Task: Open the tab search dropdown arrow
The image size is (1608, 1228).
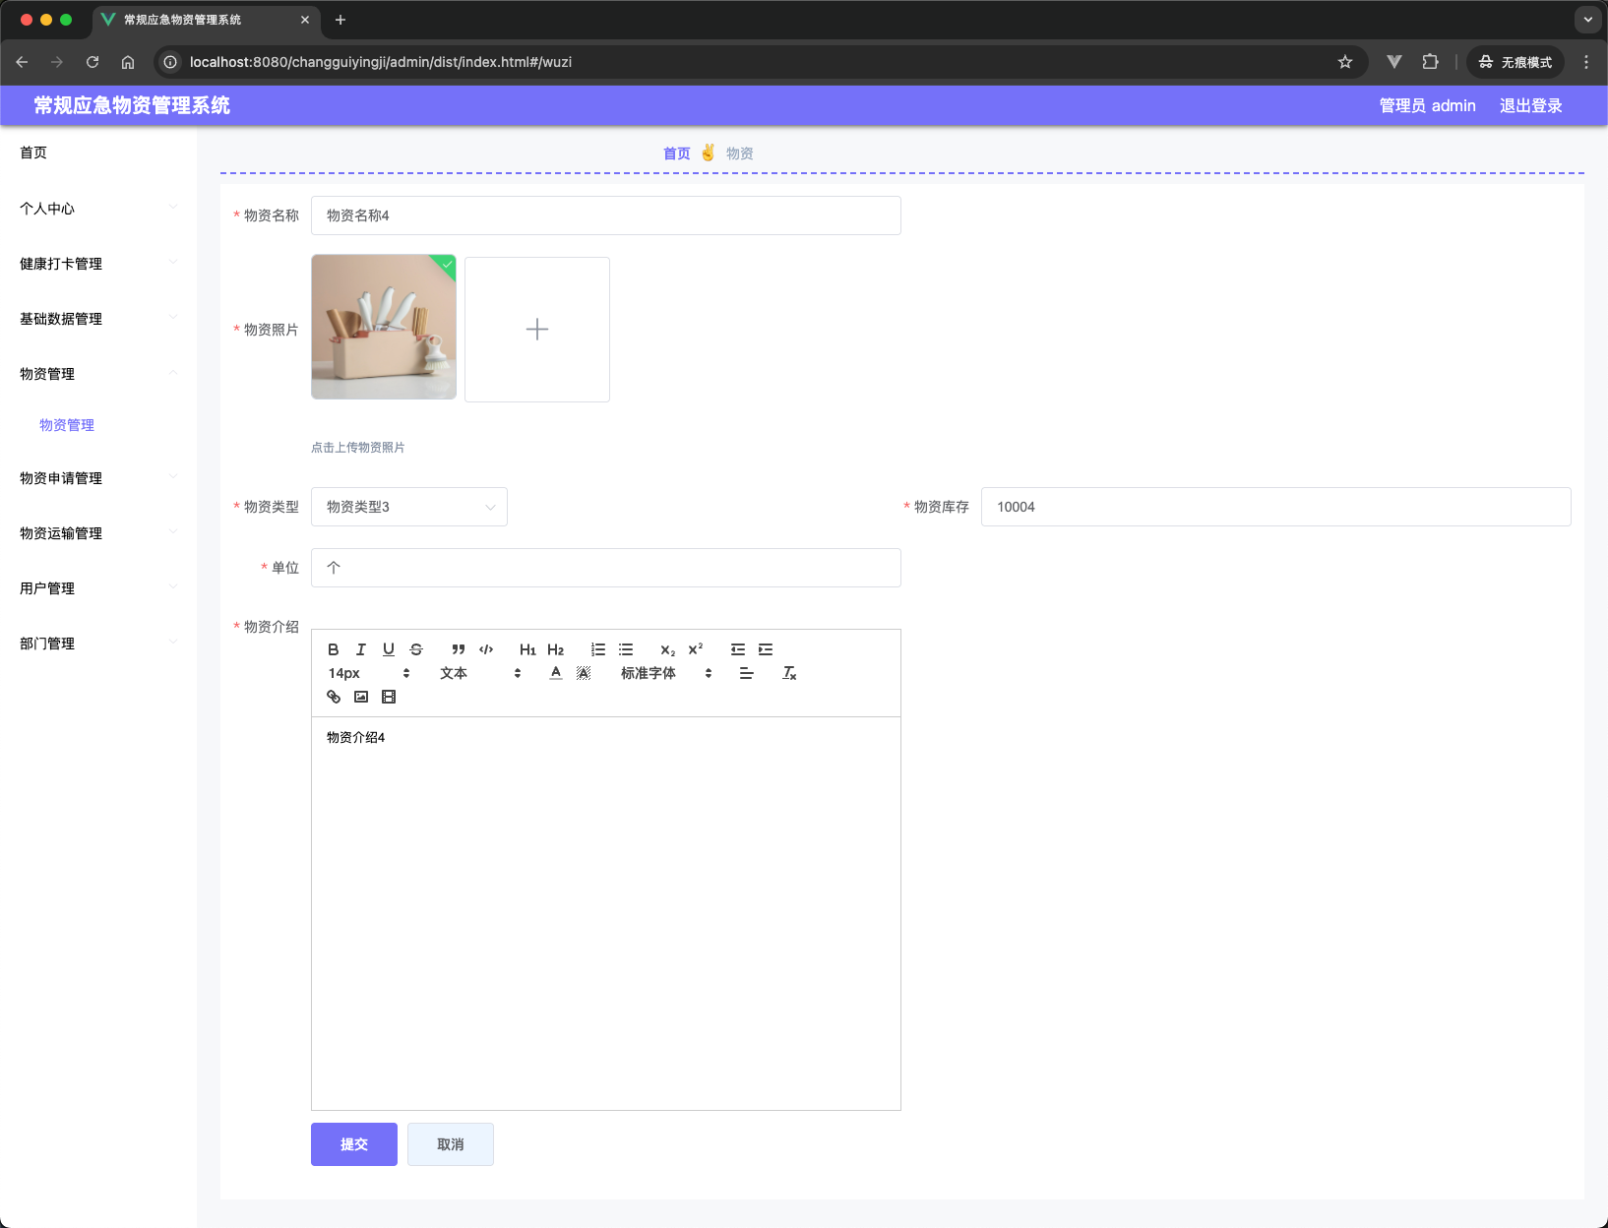Action: pyautogui.click(x=1587, y=20)
